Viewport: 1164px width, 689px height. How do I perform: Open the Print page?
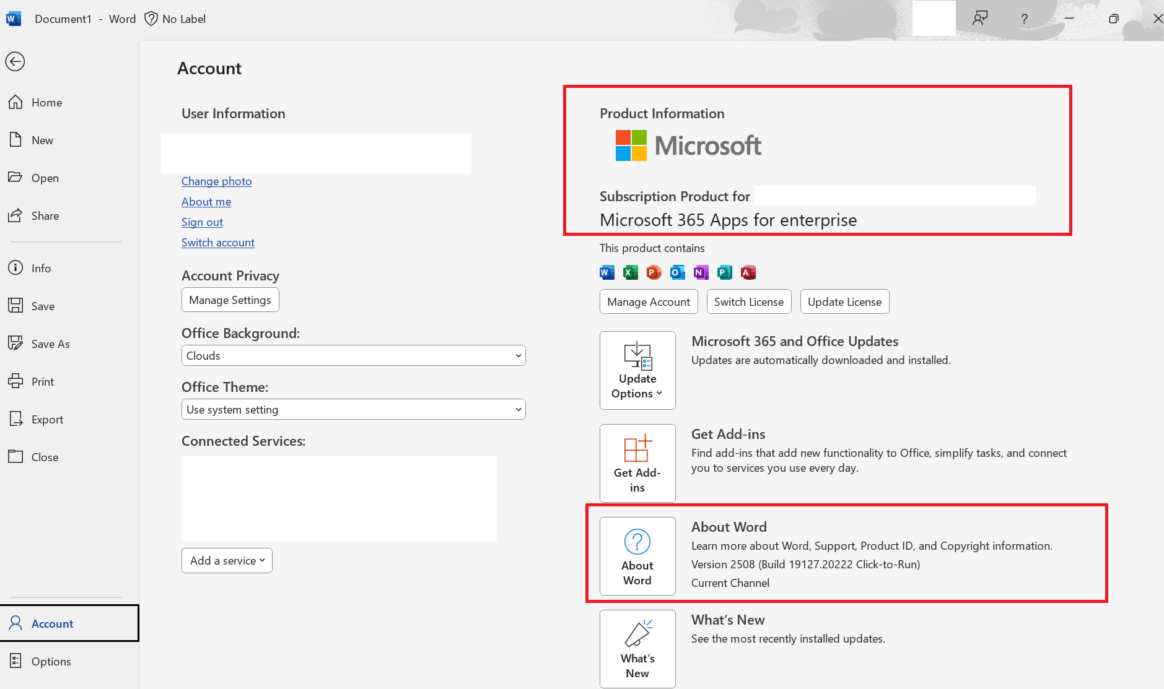click(69, 381)
